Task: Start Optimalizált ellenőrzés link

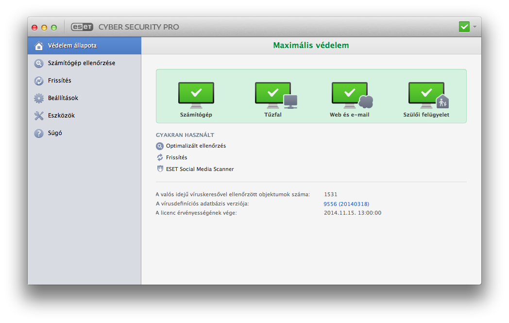Action: click(x=196, y=146)
